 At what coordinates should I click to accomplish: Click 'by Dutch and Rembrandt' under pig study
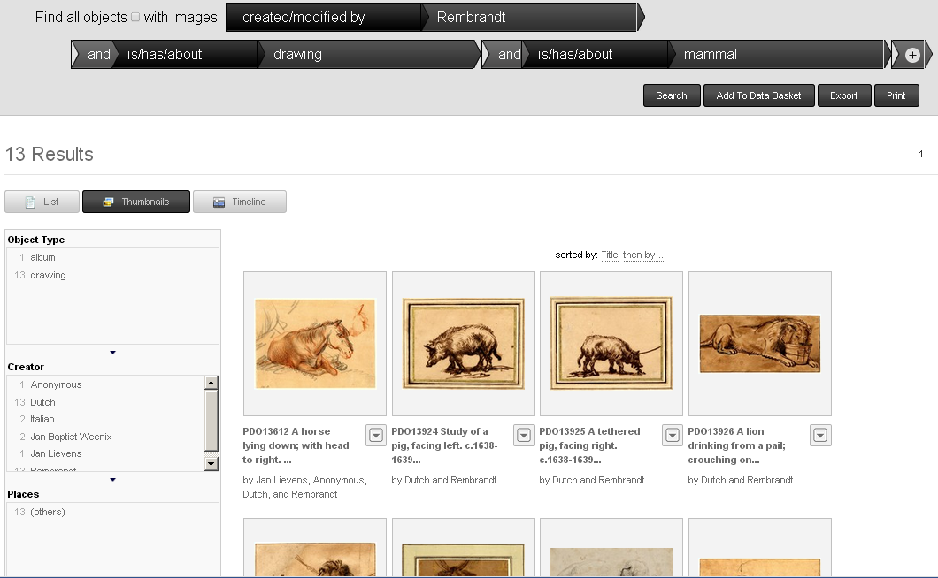coord(444,480)
